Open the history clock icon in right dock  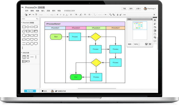point(155,38)
